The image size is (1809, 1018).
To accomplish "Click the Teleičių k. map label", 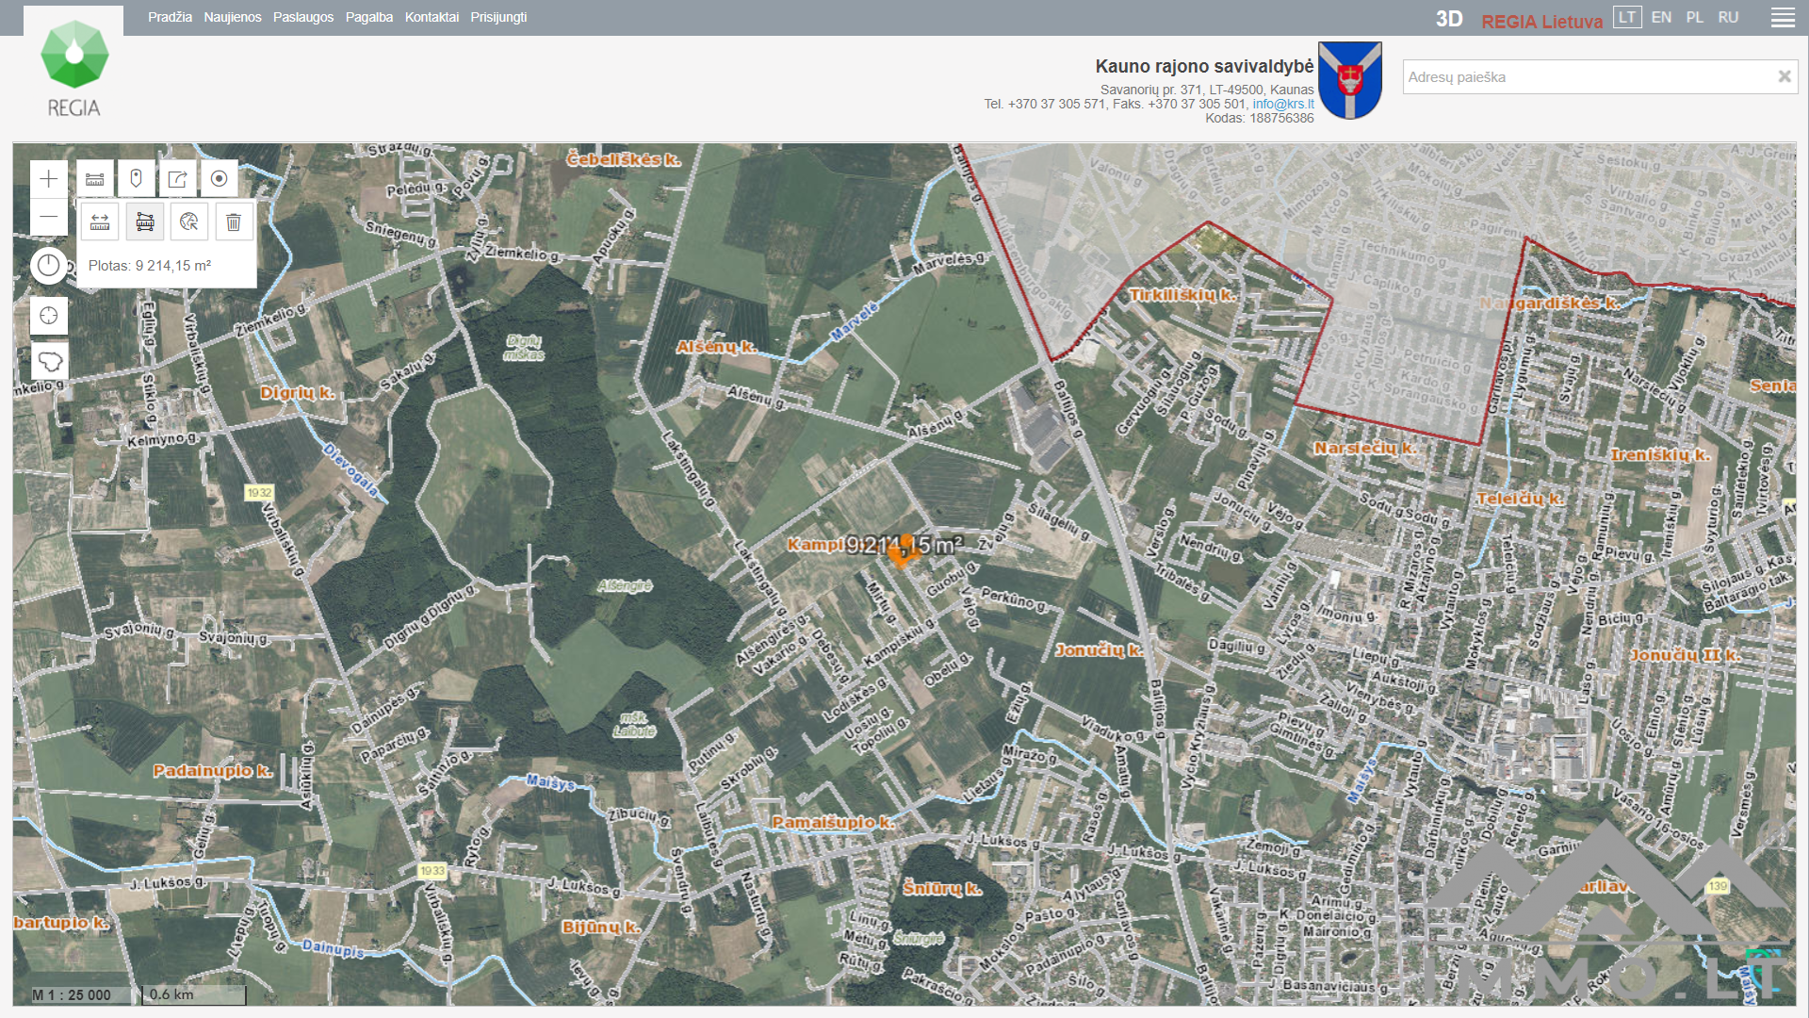I will point(1520,499).
